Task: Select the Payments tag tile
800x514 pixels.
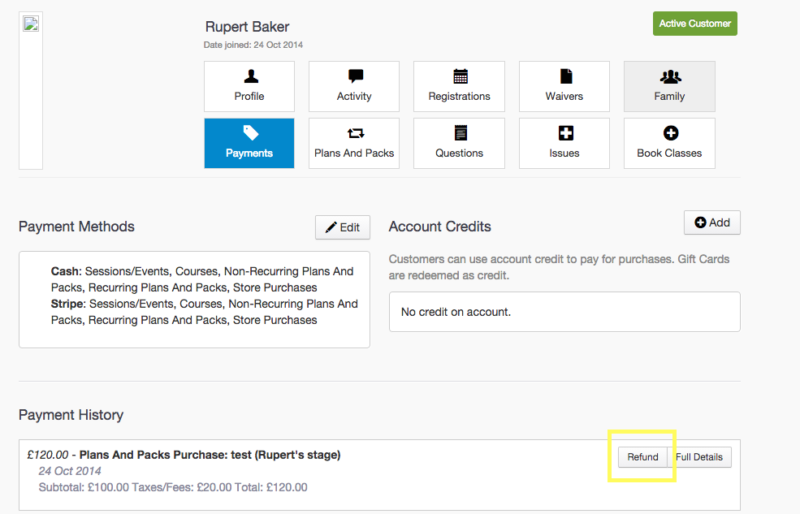Action: click(x=249, y=143)
